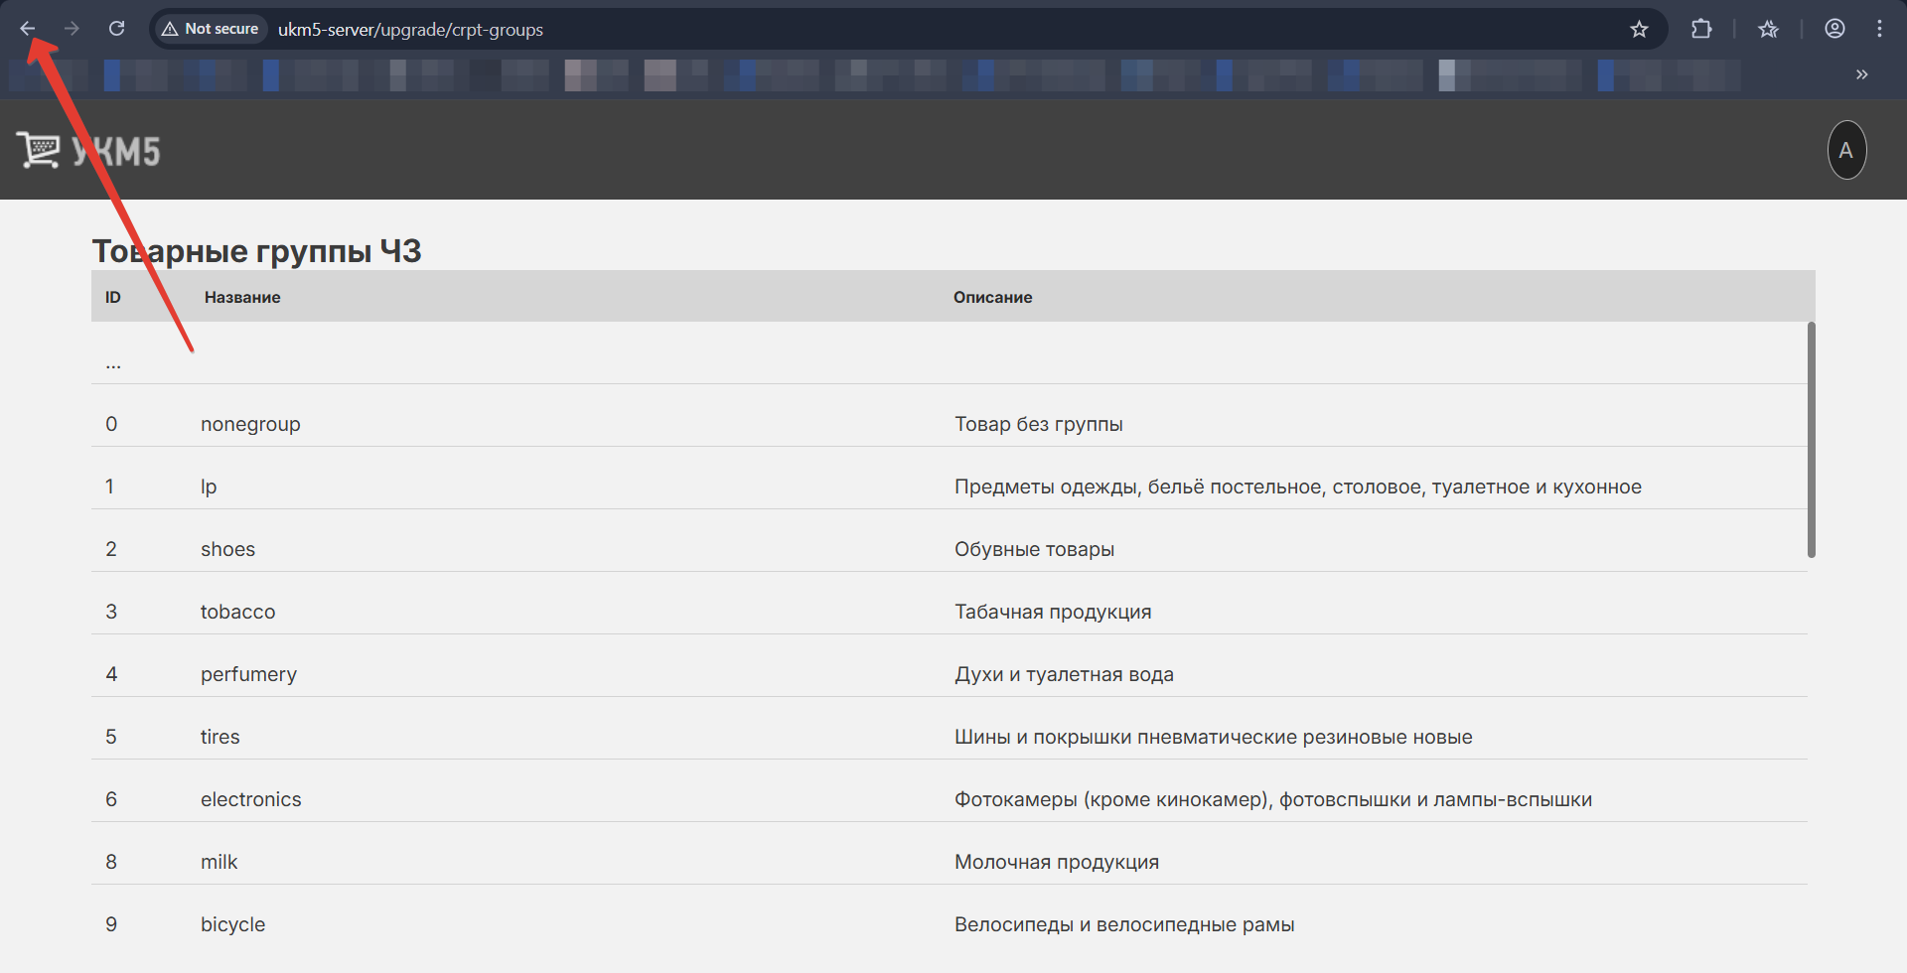
Task: Select the tobacco group row
Action: [237, 612]
